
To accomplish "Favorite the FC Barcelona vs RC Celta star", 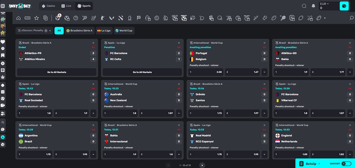I will tap(179, 43).
